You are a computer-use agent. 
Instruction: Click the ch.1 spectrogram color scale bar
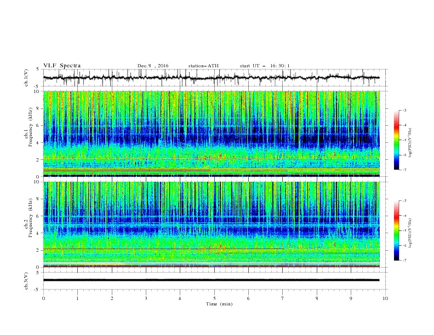point(396,140)
